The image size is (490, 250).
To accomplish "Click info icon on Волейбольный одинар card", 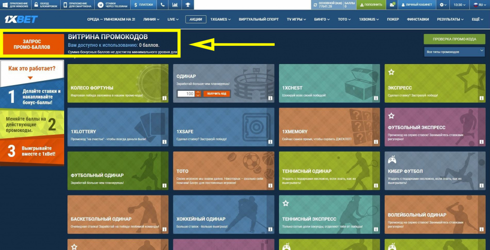I will click(x=481, y=229).
